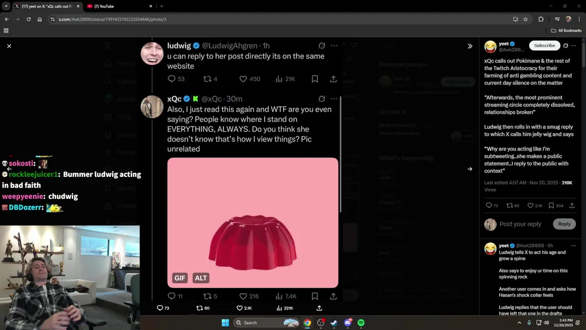The image size is (586, 330).
Task: Share yeet's post from the side panel
Action: (x=572, y=205)
